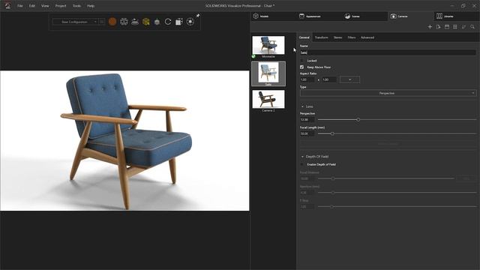The width and height of the screenshot is (480, 270).
Task: Click the circular refresh arrow icon
Action: pyautogui.click(x=168, y=22)
